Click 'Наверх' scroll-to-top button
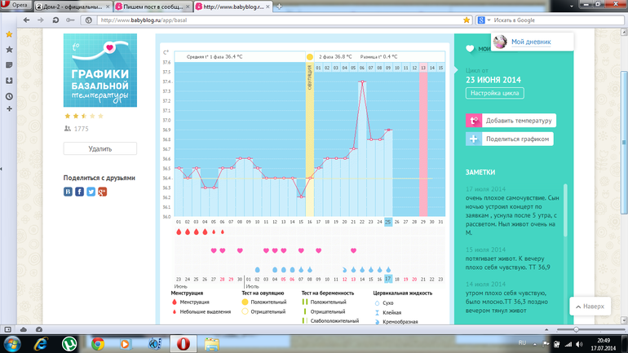This screenshot has width=628, height=353. point(589,307)
